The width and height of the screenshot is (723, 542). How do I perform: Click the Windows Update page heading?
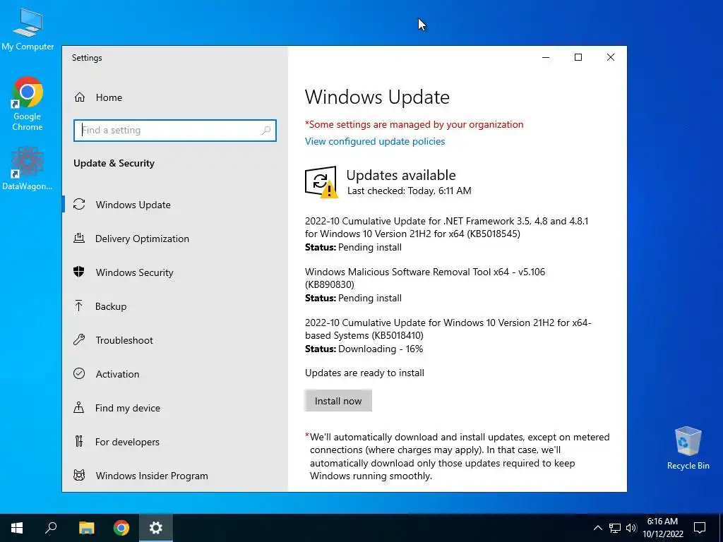point(377,97)
